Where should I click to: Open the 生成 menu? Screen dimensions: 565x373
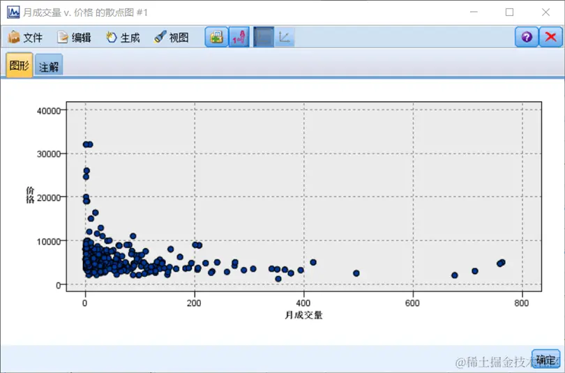[x=123, y=38]
